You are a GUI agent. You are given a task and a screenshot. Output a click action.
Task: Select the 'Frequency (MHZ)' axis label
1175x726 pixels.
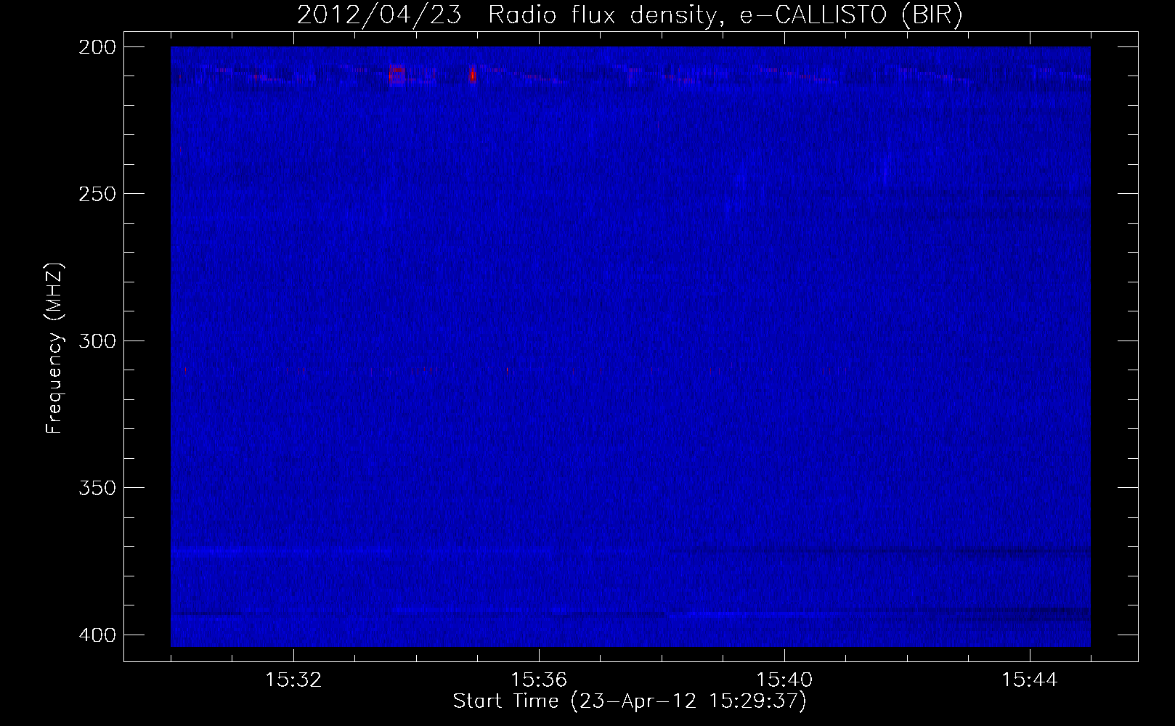coord(54,348)
